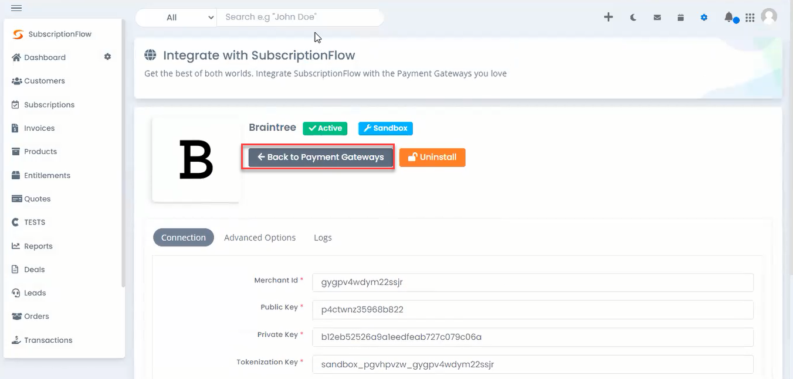
Task: Open the notifications bell icon
Action: tap(728, 17)
